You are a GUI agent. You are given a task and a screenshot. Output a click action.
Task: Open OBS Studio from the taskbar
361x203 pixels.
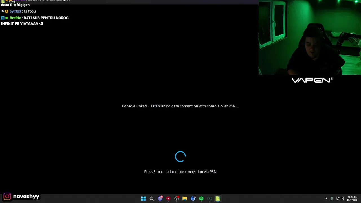(x=177, y=198)
